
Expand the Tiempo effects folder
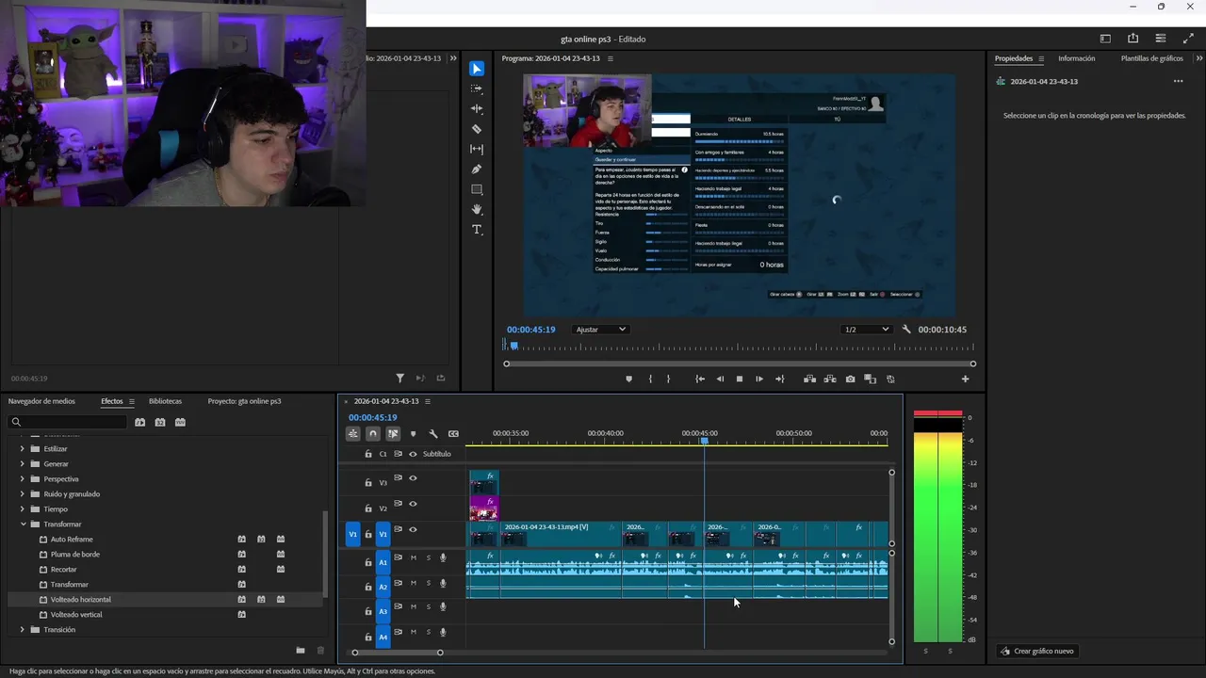click(x=23, y=509)
